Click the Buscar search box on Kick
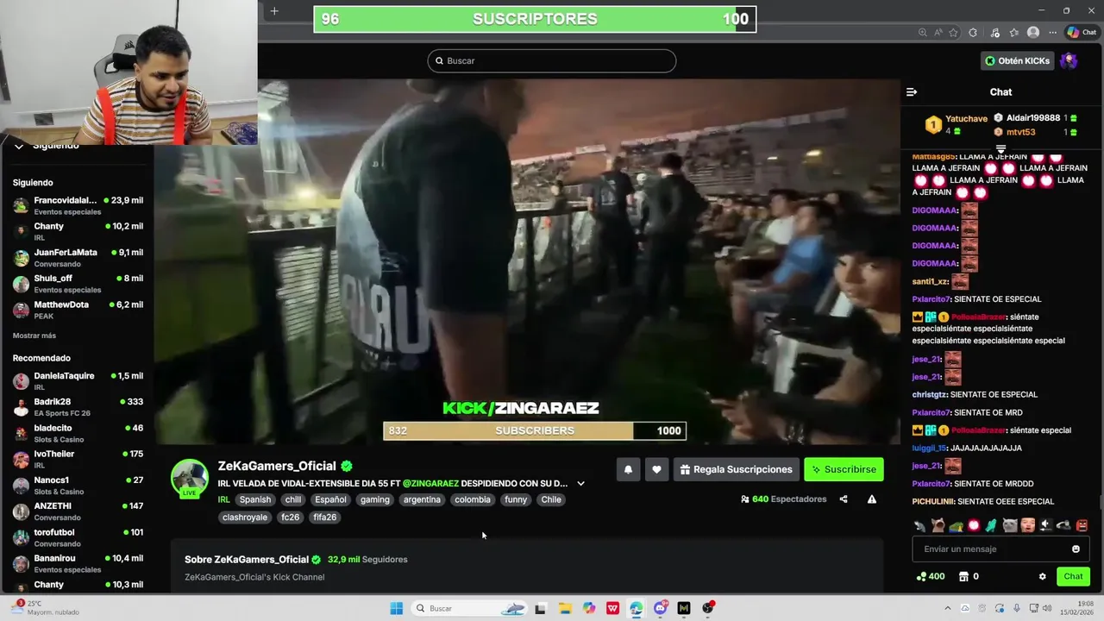The width and height of the screenshot is (1104, 621). (552, 60)
